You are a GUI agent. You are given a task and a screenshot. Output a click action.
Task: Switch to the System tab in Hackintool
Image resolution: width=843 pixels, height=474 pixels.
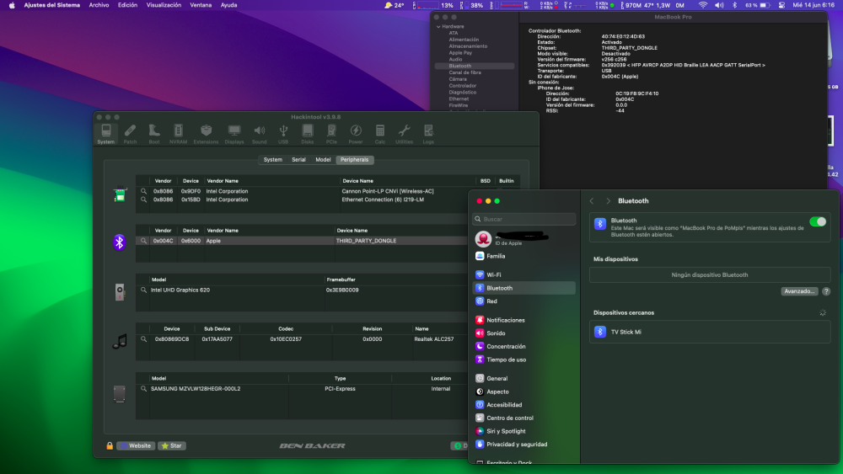[x=272, y=160]
